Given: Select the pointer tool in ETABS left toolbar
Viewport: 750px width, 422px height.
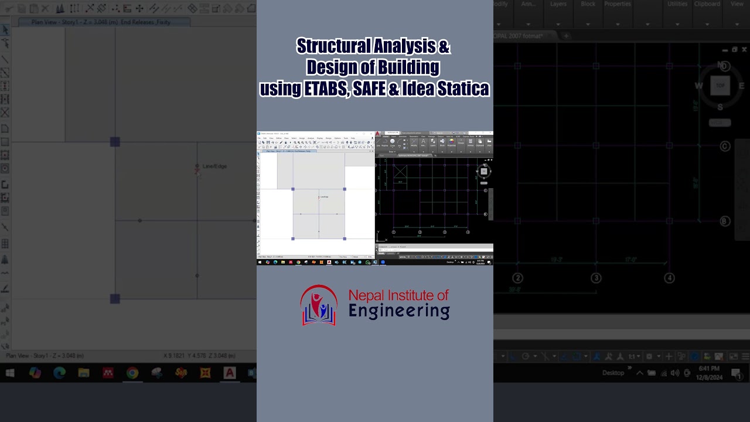Looking at the screenshot, I should coord(5,30).
